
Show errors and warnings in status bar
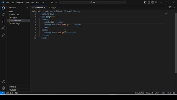[9, 93]
